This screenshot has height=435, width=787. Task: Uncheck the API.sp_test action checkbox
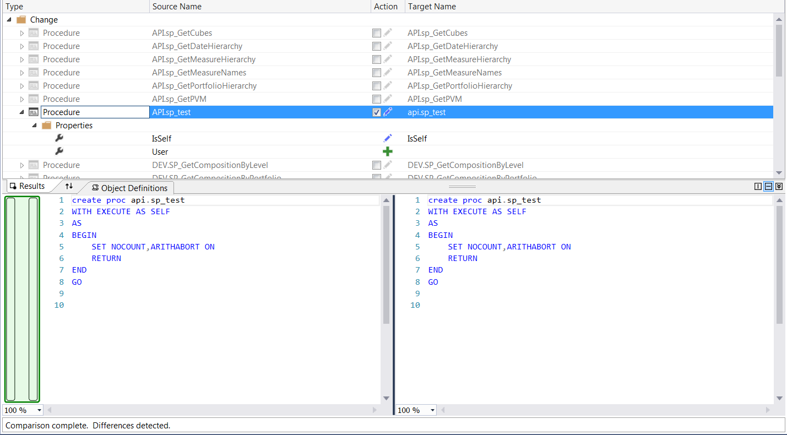376,112
